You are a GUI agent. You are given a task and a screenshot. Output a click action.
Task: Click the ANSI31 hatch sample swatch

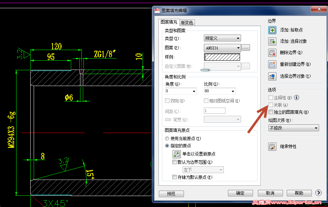(x=222, y=57)
